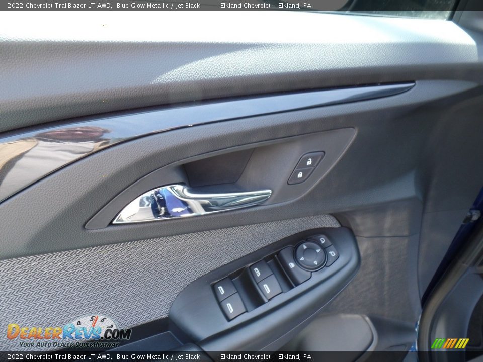Click the 'Your Auto Dealer SuperHighway' tagline

pos(69,344)
